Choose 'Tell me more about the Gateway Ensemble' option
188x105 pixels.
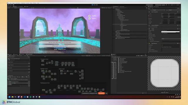click(x=60, y=43)
